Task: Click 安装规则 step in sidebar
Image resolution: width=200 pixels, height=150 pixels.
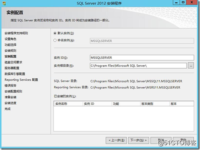Action: (x=11, y=51)
